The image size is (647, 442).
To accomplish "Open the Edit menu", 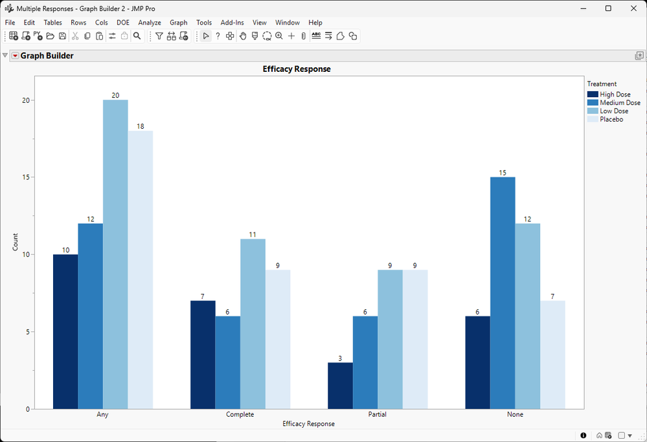I will coord(29,23).
